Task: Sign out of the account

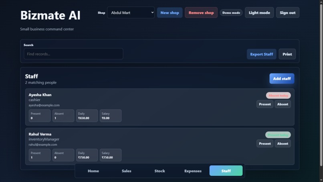Action: tap(288, 12)
